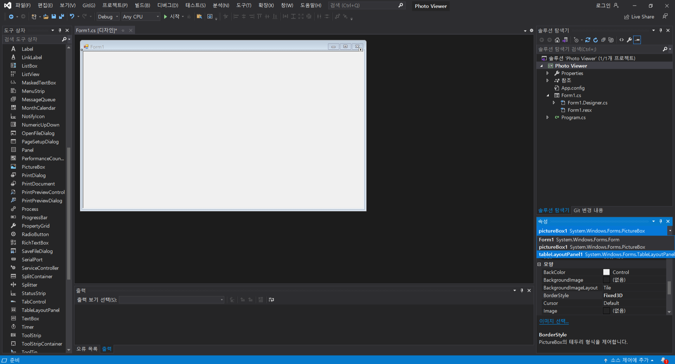Open the output view selection dropdown
This screenshot has width=675, height=364.
[172, 300]
